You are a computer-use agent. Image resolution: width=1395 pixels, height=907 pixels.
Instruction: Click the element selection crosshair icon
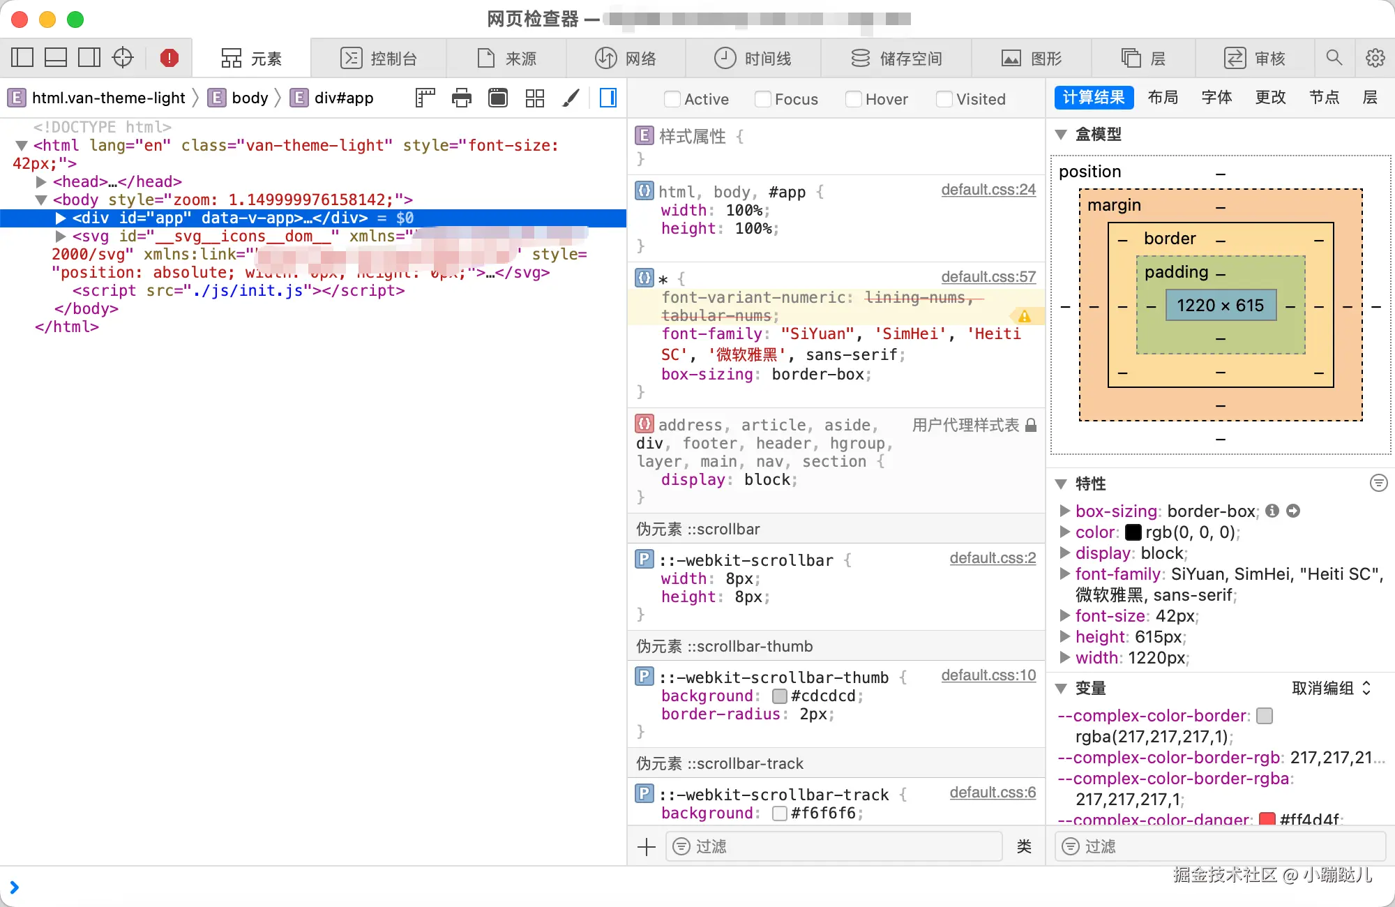click(x=123, y=58)
